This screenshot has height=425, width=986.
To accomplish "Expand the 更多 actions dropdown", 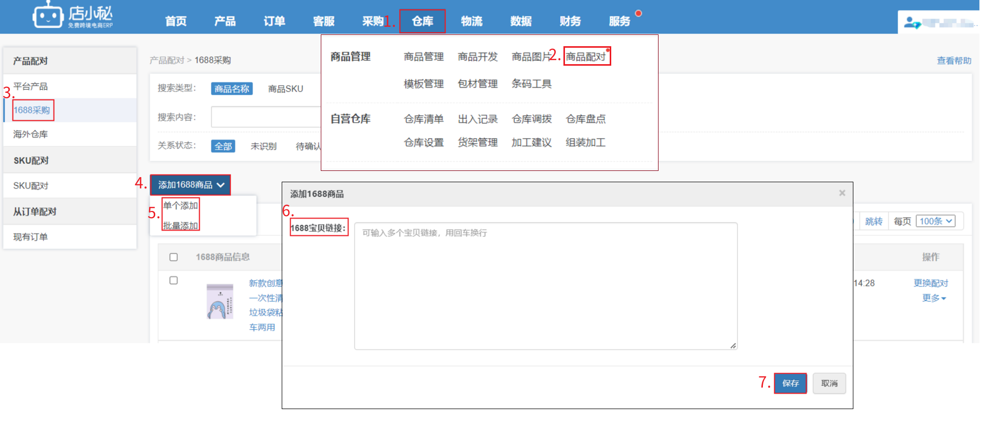I will [x=934, y=298].
